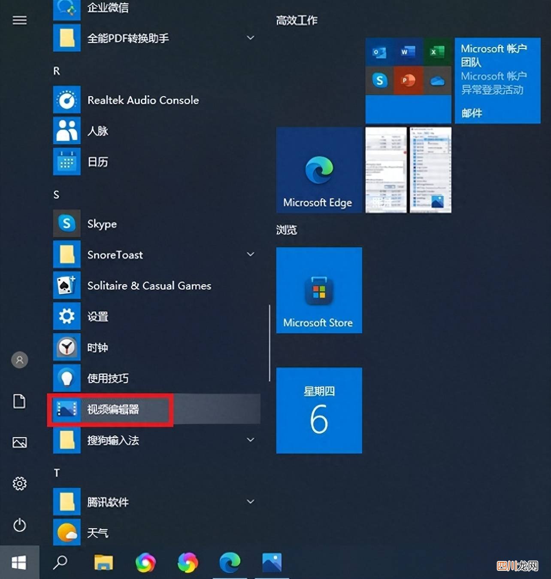Open the calendar tile showing 星期四 6
This screenshot has height=579, width=551.
pos(319,410)
